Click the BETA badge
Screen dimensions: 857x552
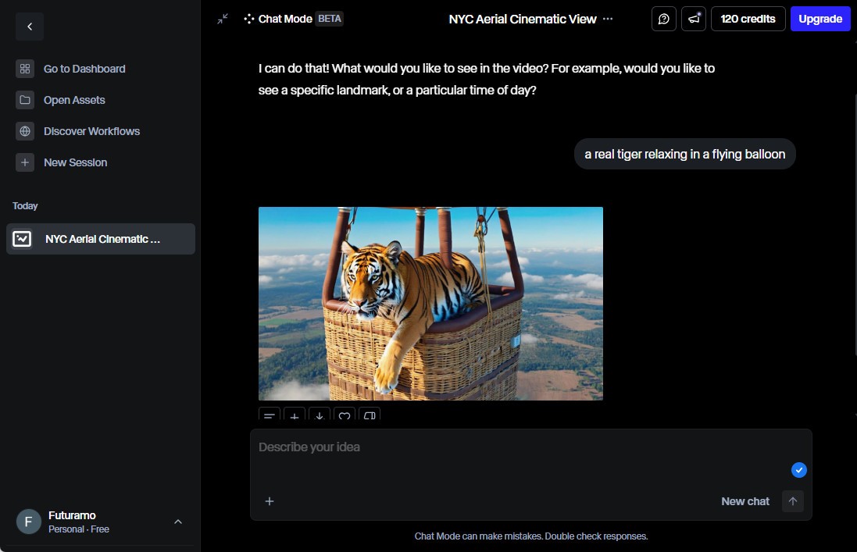329,19
